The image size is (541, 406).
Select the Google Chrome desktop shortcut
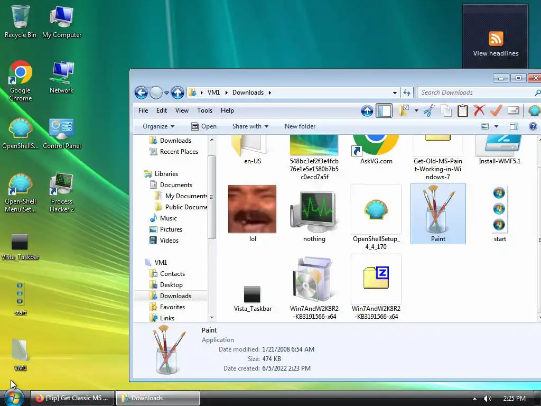pyautogui.click(x=21, y=81)
